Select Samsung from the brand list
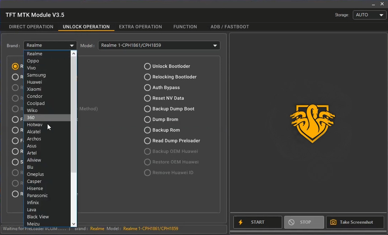Viewport: 388px width, 235px height. pyautogui.click(x=36, y=75)
